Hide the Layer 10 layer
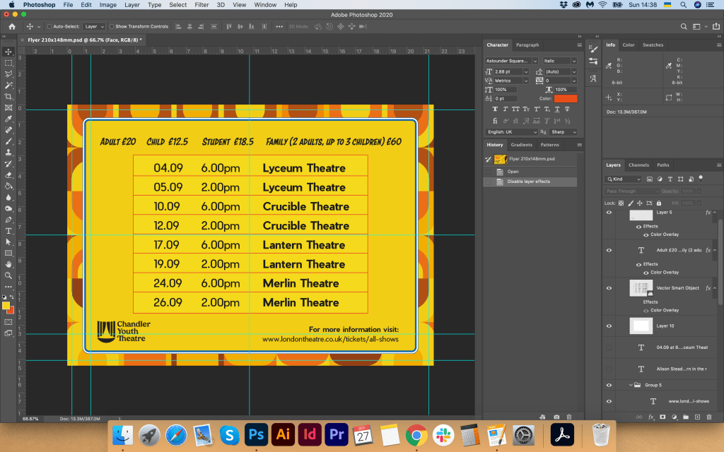Viewport: 724px width, 452px height. tap(609, 326)
